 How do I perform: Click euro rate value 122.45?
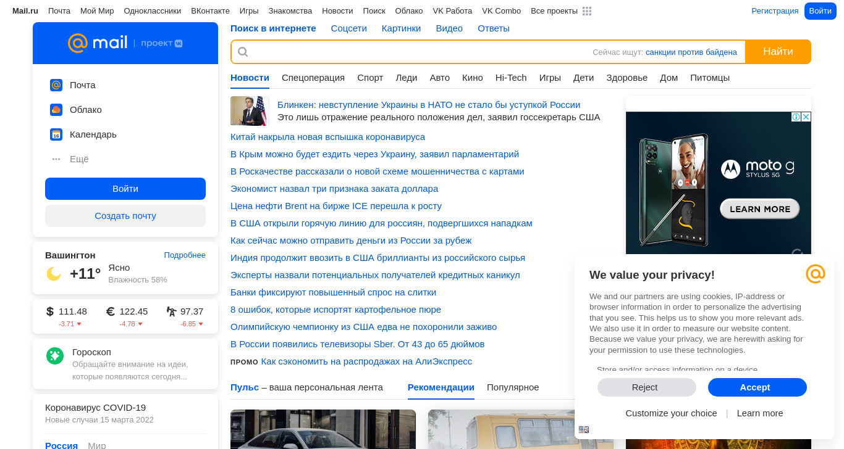[133, 311]
